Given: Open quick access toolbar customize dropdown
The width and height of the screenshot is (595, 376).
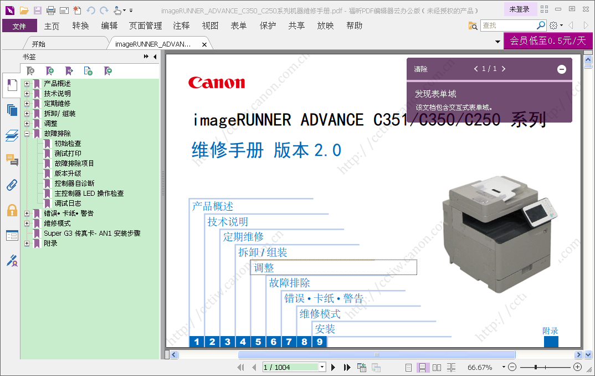Looking at the screenshot, I should (131, 10).
